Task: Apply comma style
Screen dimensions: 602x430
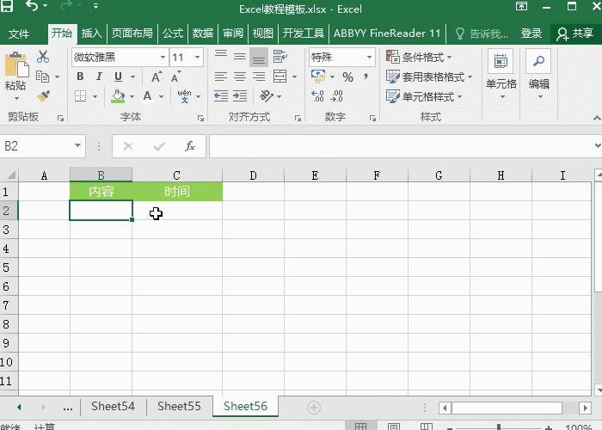Action: point(365,77)
